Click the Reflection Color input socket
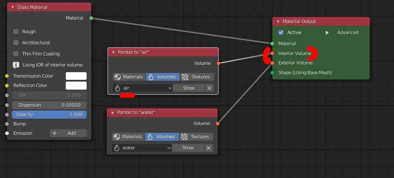 (7, 86)
